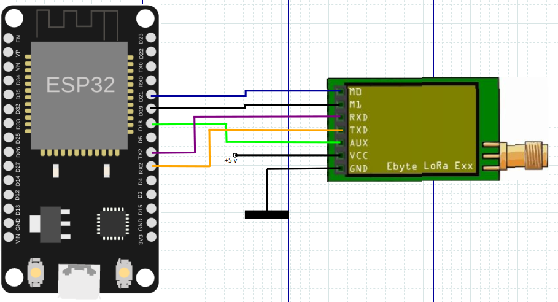
Task: Click the EN pin pad on the ESP32
Action: click(8, 38)
